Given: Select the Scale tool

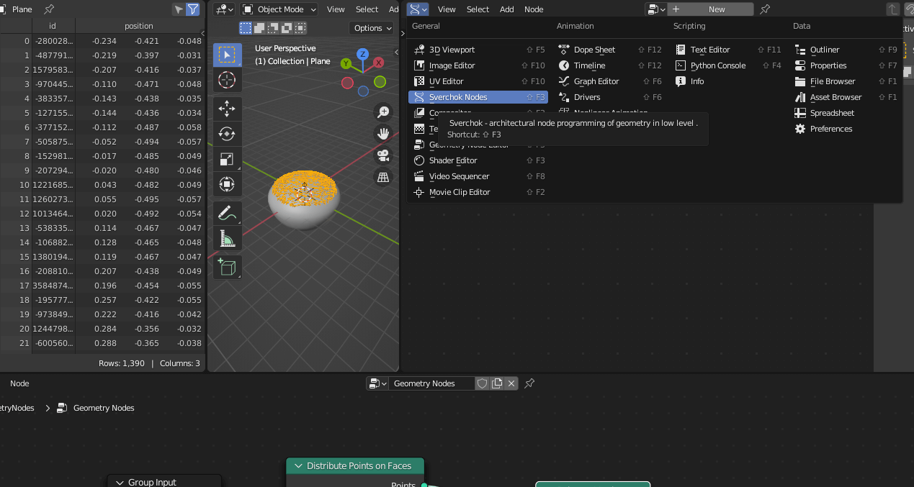Looking at the screenshot, I should click(x=227, y=159).
